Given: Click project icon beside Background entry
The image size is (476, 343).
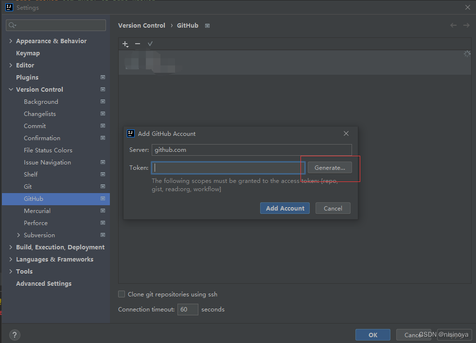Looking at the screenshot, I should [103, 101].
